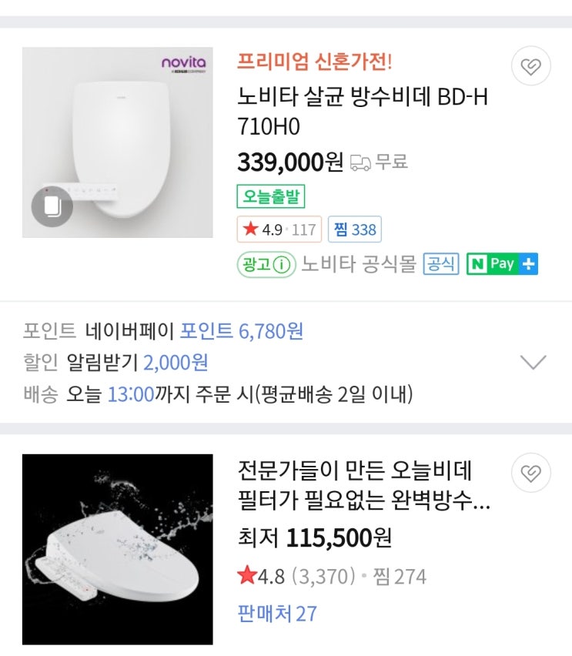Screen dimensions: 572x656
Task: Click the 오늘출발 same-day shipping tag
Action: tap(270, 196)
